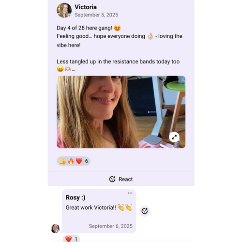Open the reaction count showing 6
The image size is (242, 242).
[87, 161]
